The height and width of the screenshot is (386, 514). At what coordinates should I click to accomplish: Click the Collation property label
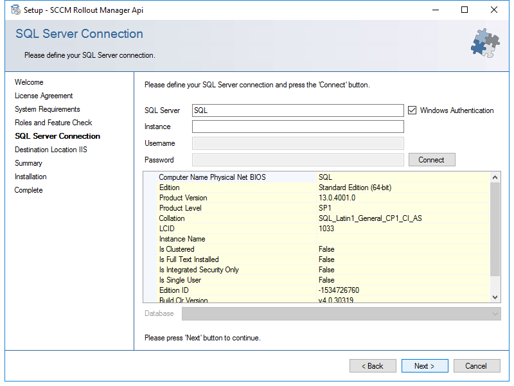click(172, 218)
